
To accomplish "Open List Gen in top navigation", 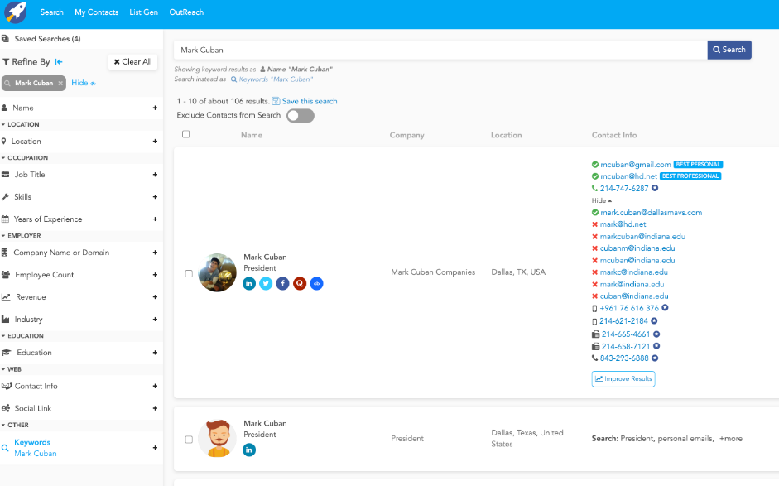I will (143, 12).
